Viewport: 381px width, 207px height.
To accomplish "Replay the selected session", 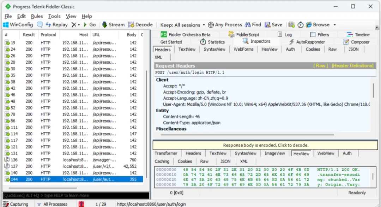I will pos(56,25).
